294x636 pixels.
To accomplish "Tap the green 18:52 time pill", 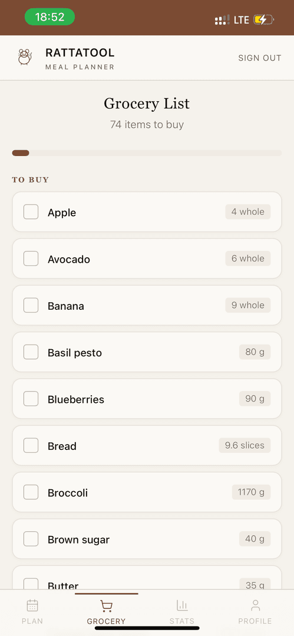I will (x=50, y=17).
